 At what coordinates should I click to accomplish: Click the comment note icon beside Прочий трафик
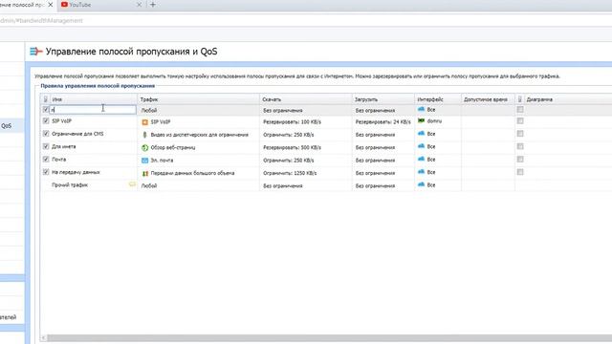pyautogui.click(x=132, y=184)
